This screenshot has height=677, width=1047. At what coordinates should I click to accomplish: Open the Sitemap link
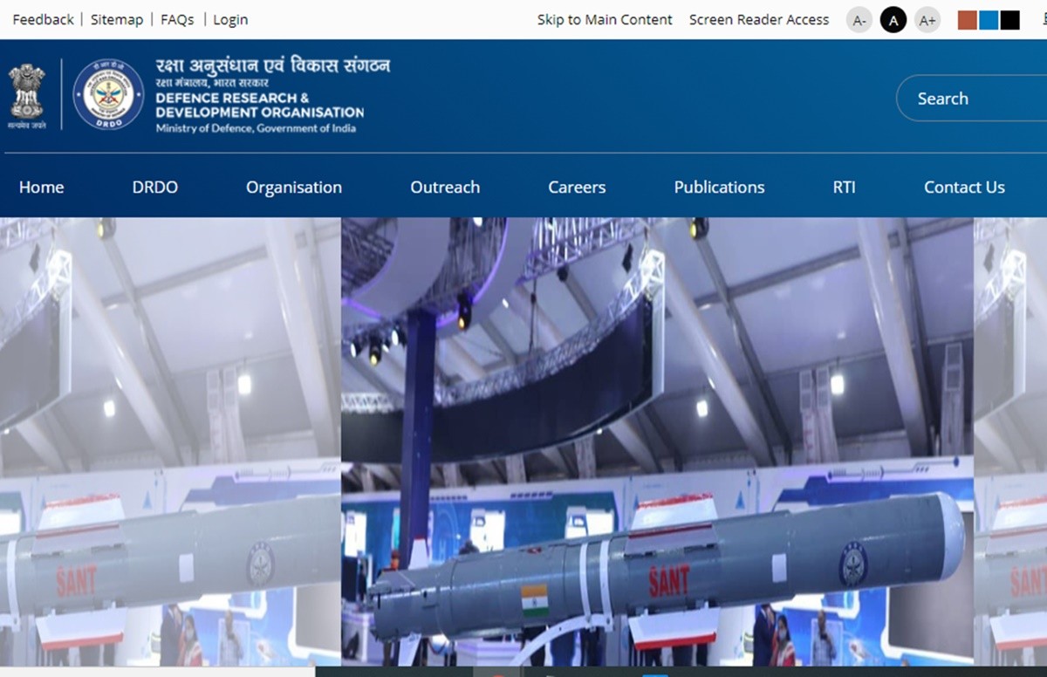(x=117, y=19)
